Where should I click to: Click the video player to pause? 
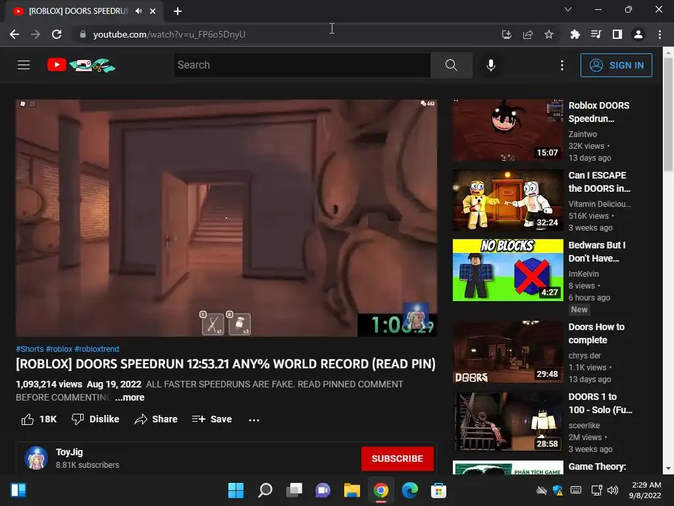pyautogui.click(x=226, y=218)
